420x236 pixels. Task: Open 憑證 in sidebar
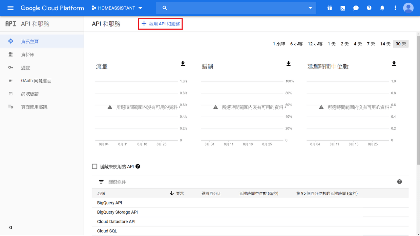click(42, 68)
